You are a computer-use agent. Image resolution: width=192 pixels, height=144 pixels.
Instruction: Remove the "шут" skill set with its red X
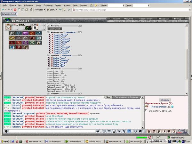52,64
